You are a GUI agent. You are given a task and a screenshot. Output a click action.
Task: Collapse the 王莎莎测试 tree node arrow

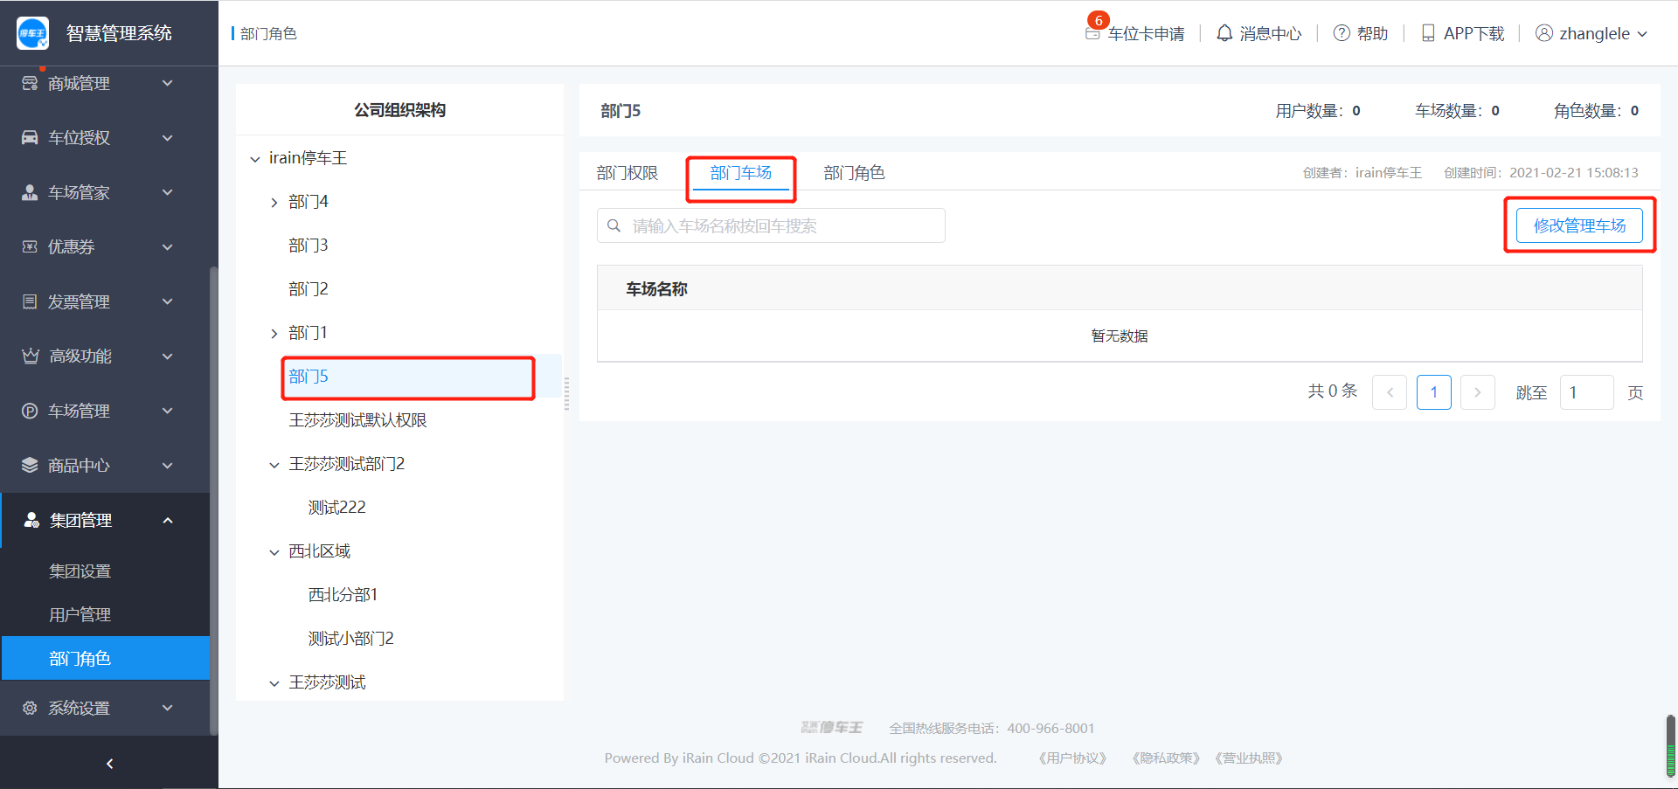[274, 683]
